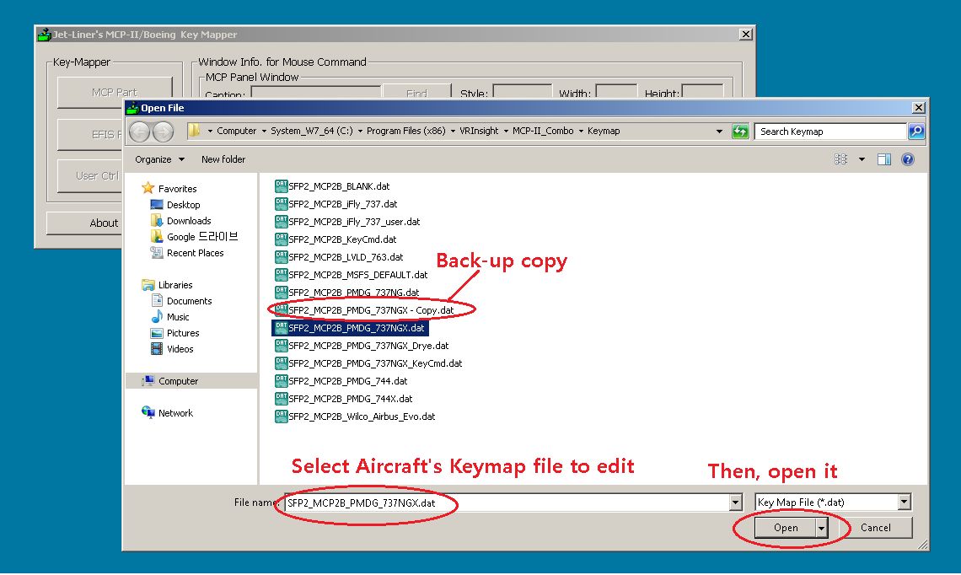Expand the view options dropdown arrow

pos(862,159)
